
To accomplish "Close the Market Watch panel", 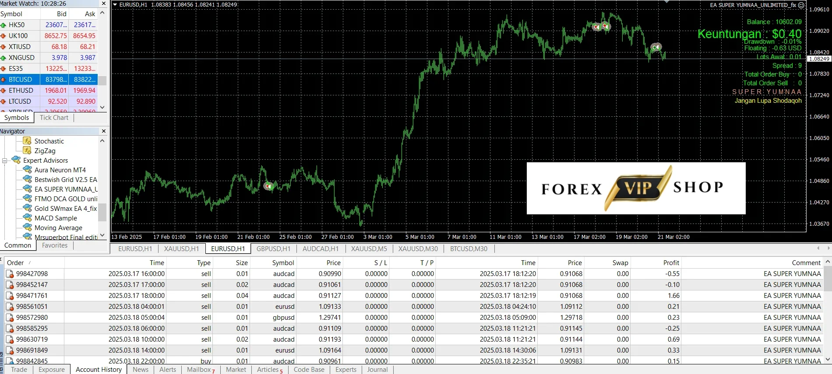I will click(104, 3).
